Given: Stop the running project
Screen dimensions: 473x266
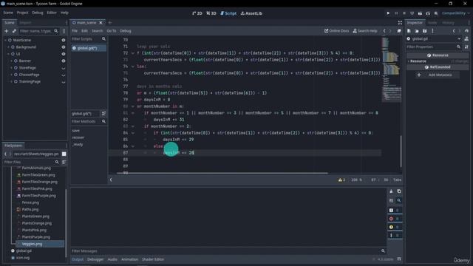Looking at the screenshot, I should click(x=404, y=13).
